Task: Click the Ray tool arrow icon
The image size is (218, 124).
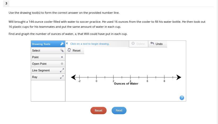Action: point(62,77)
